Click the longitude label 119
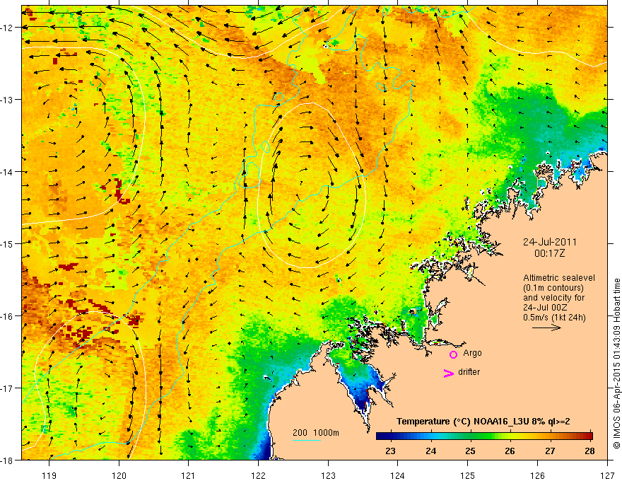Screen dimensions: 622x481 pos(49,475)
